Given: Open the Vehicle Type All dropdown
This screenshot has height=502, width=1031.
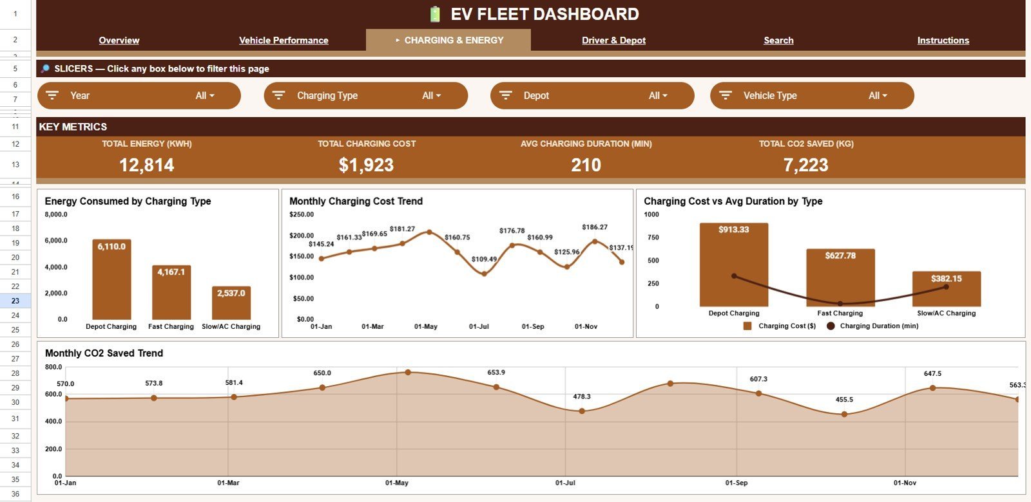Looking at the screenshot, I should 878,96.
